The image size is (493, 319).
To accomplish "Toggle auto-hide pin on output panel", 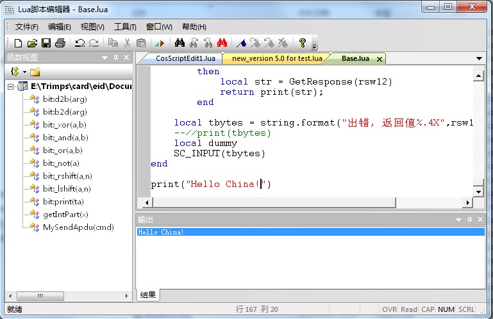I will (469, 219).
